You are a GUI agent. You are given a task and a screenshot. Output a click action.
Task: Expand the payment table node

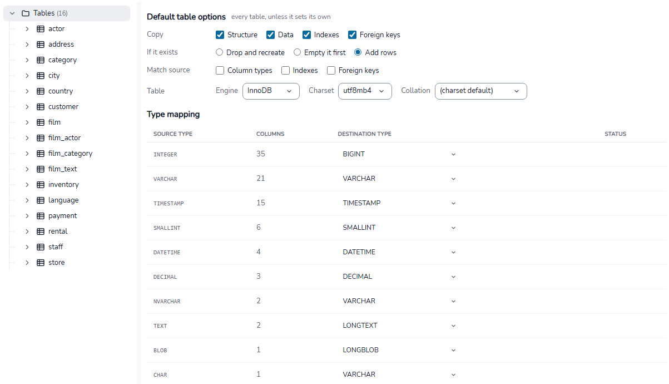point(27,216)
